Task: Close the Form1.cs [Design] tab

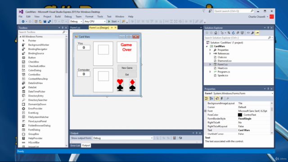Action: coord(116,27)
